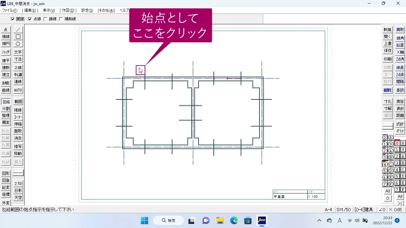The height and width of the screenshot is (228, 406).
Task: Toggle layer group circle 0
Action: coord(384,137)
